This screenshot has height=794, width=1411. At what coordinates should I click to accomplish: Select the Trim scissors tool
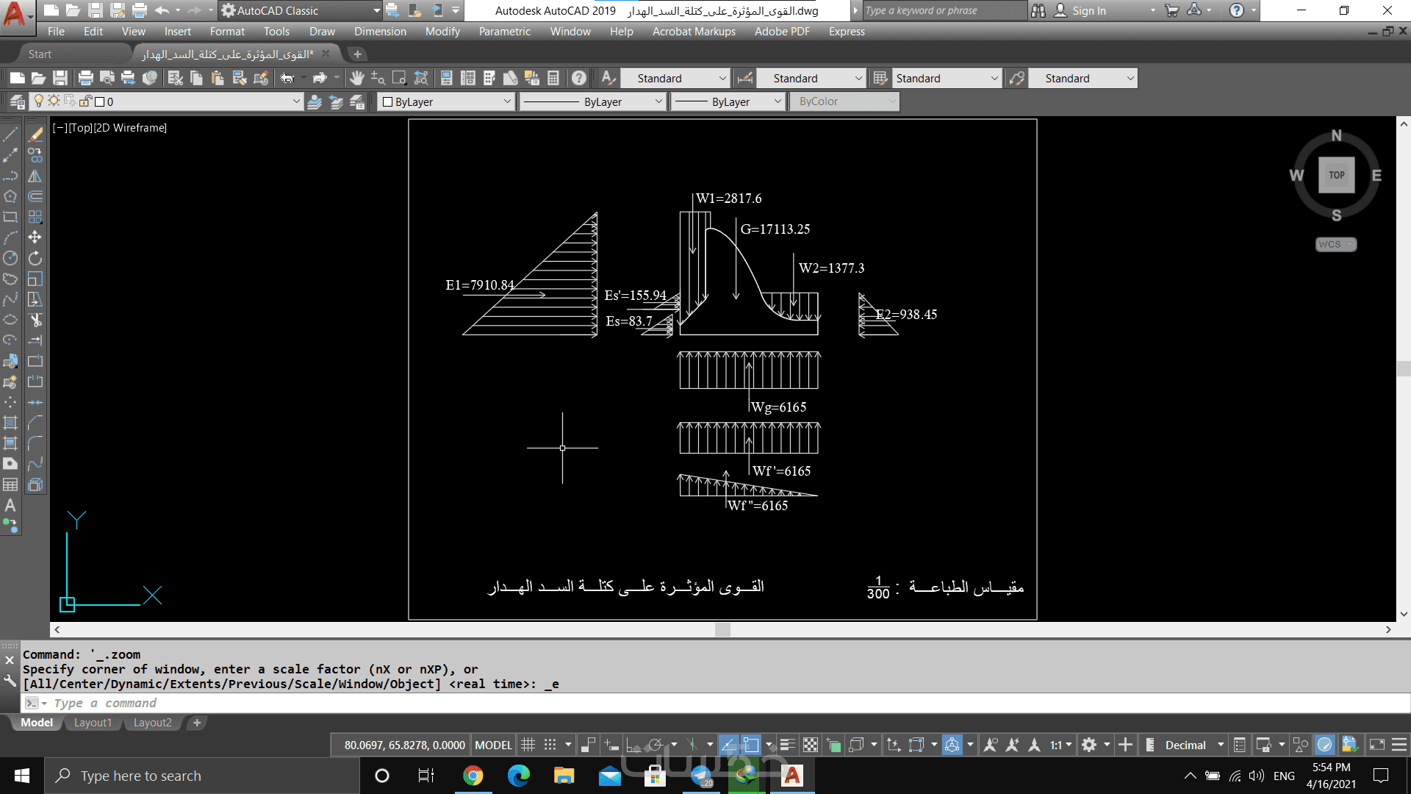[35, 320]
